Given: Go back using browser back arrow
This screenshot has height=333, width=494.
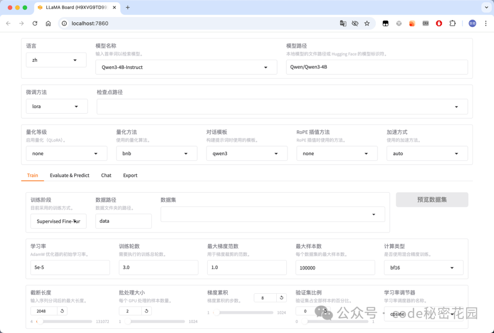Looking at the screenshot, I should point(9,23).
